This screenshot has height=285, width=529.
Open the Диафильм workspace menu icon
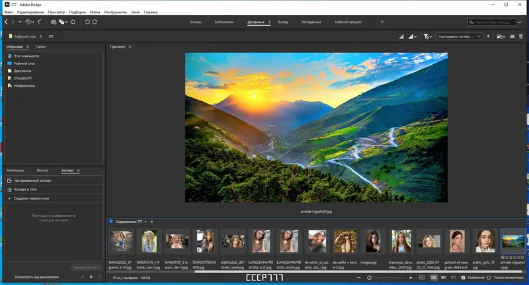click(x=269, y=22)
